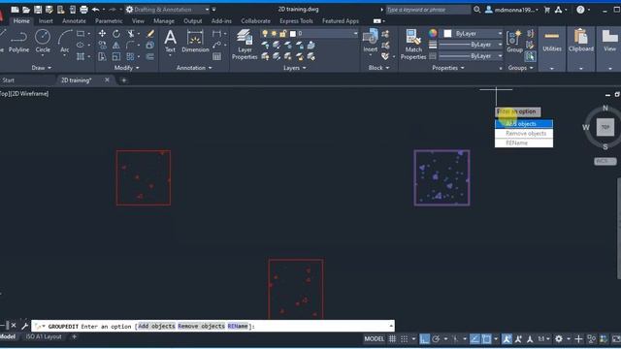Click the Copy tool icon

[x=102, y=46]
